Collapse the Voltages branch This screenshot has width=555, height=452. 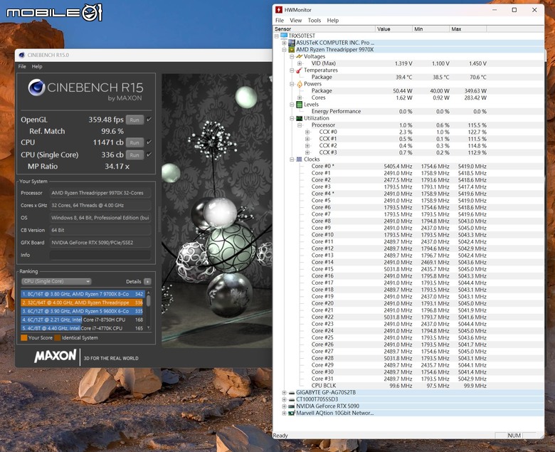(x=292, y=56)
